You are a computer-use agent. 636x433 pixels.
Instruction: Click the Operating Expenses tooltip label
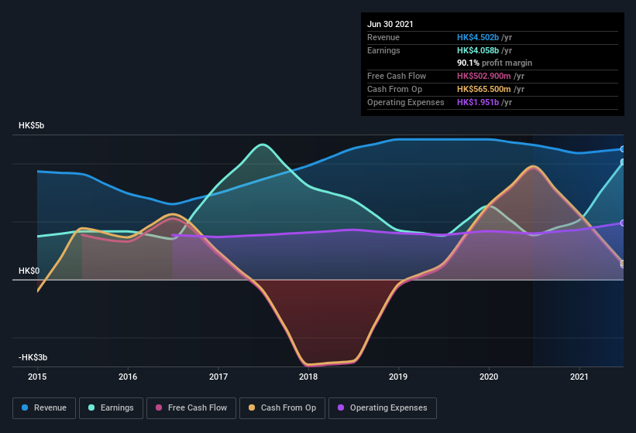coord(406,102)
